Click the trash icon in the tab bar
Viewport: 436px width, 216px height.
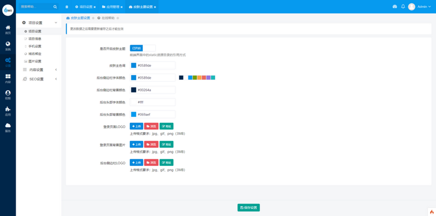[x=66, y=7]
